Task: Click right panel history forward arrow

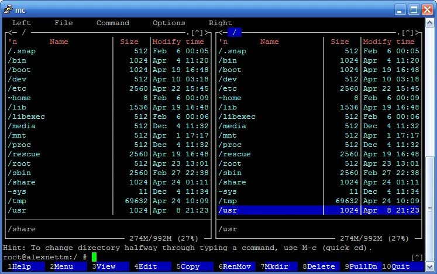Action: tap(417, 32)
